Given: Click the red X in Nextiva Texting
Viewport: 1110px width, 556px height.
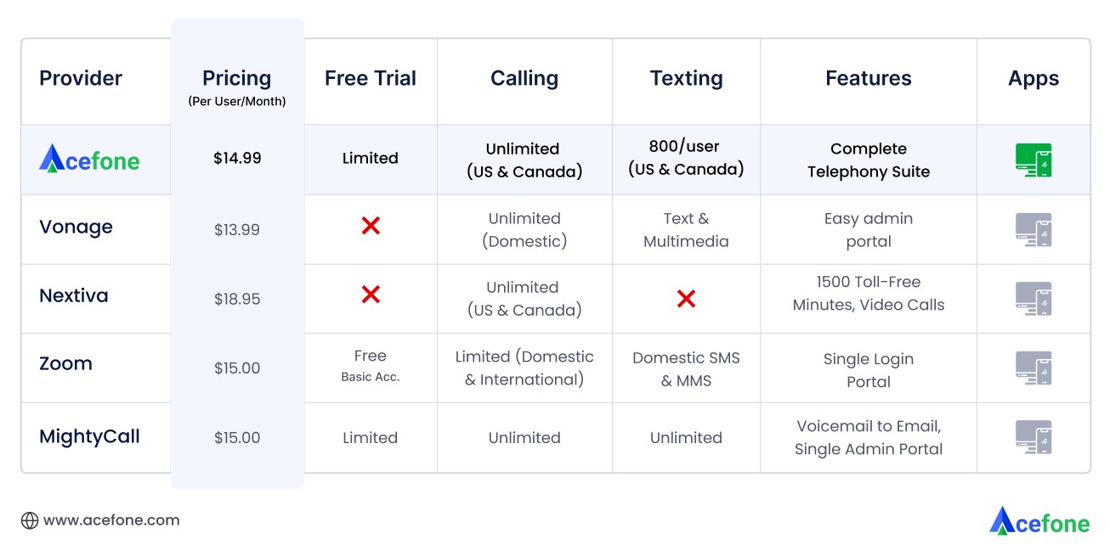Looking at the screenshot, I should pyautogui.click(x=686, y=299).
